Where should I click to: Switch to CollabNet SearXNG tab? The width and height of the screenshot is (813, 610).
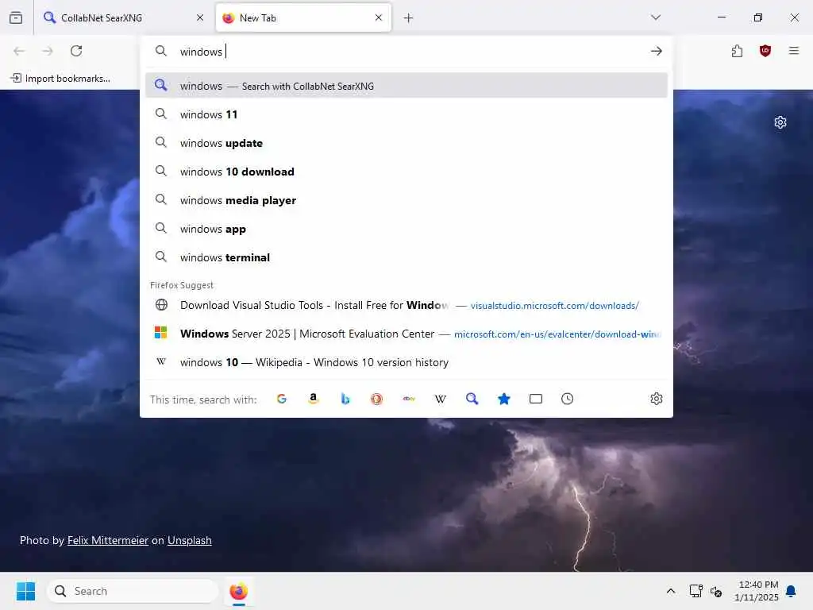(123, 17)
